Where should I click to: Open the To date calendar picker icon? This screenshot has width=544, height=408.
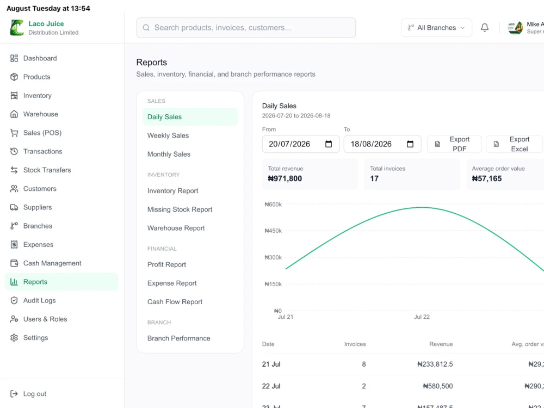pyautogui.click(x=410, y=144)
